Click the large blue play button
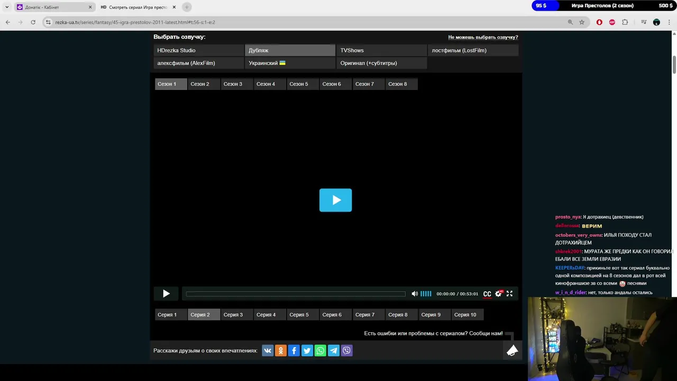The width and height of the screenshot is (677, 381). [335, 200]
